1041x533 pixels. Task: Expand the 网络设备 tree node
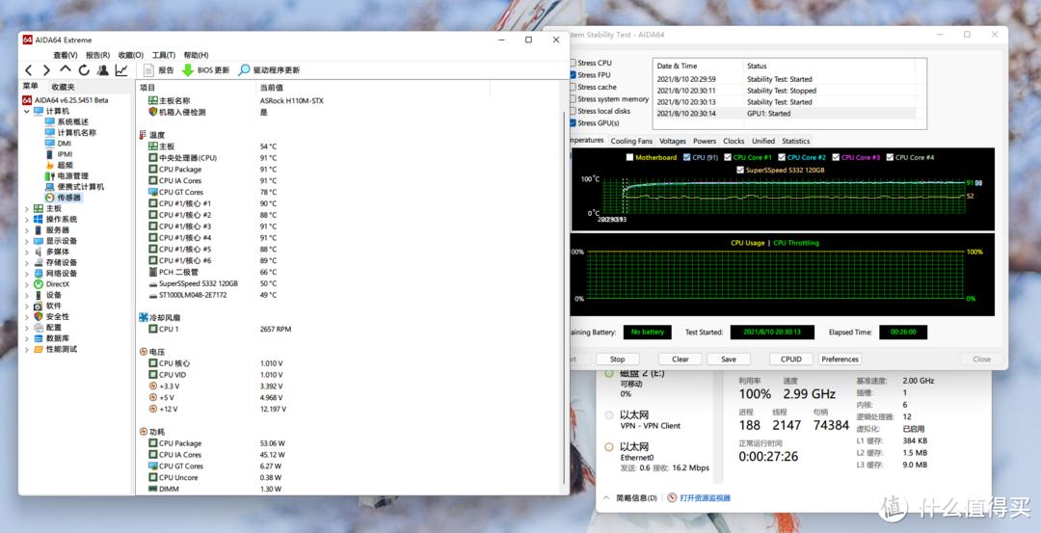point(27,274)
